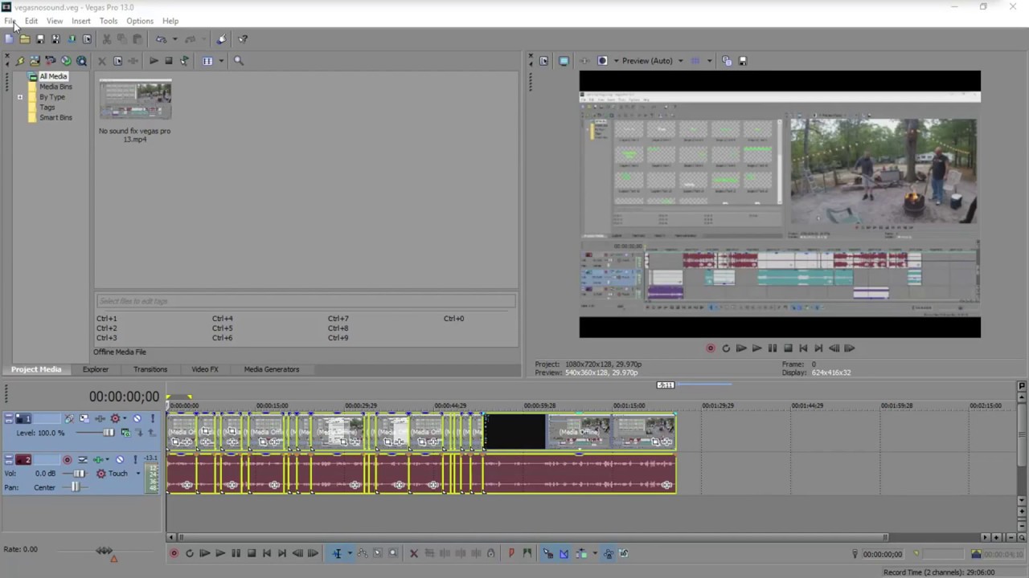Viewport: 1029px width, 578px height.
Task: Mute video track 1
Action: tap(137, 418)
